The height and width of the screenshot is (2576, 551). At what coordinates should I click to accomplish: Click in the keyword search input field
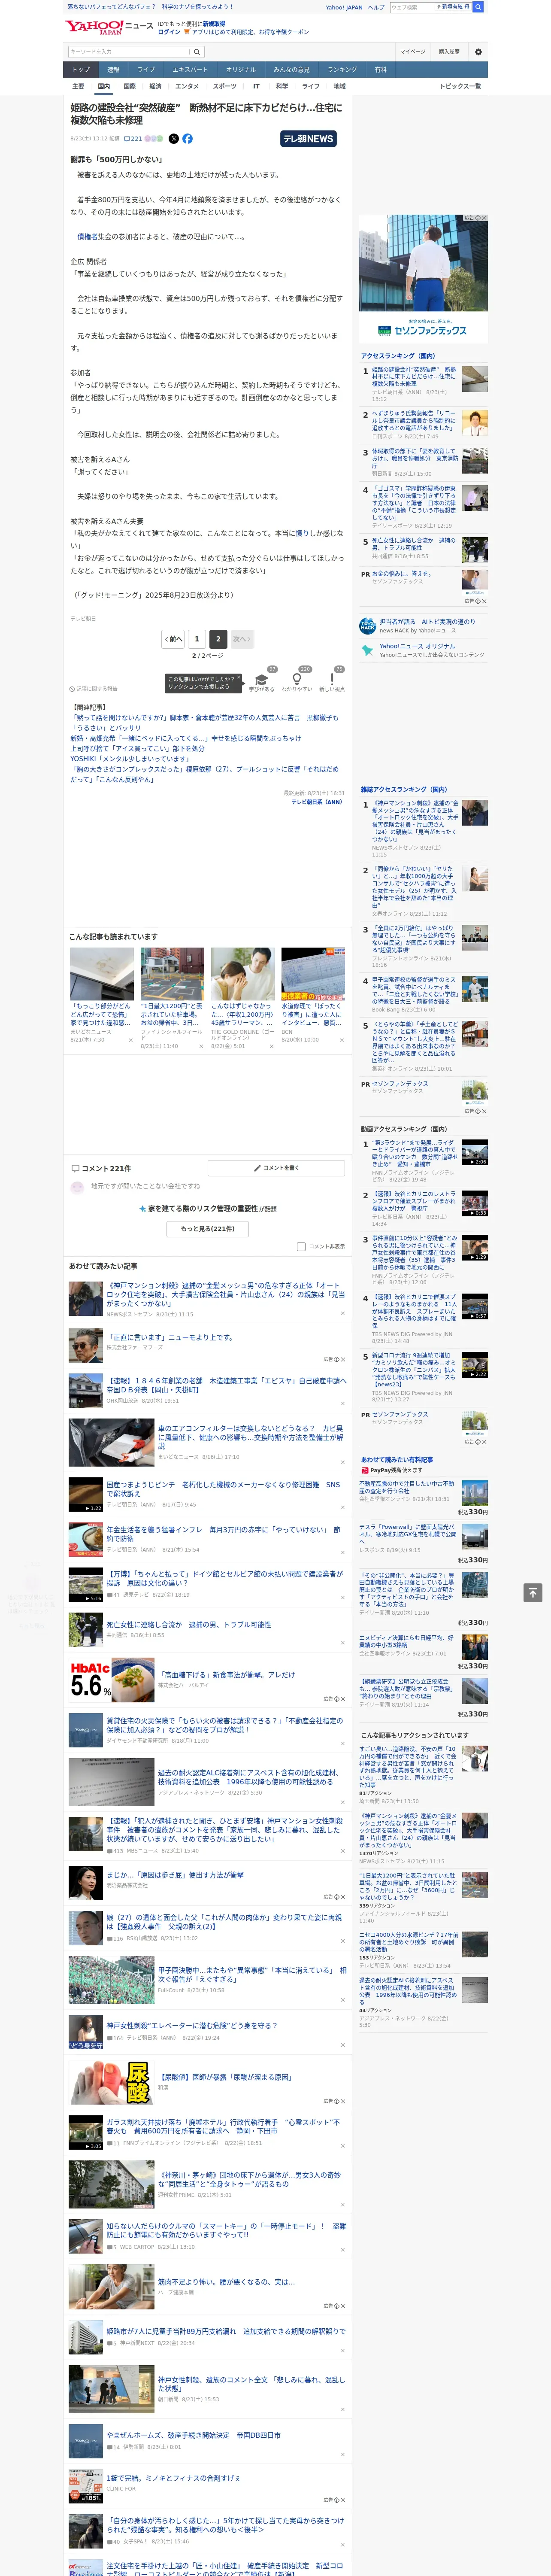pos(129,51)
